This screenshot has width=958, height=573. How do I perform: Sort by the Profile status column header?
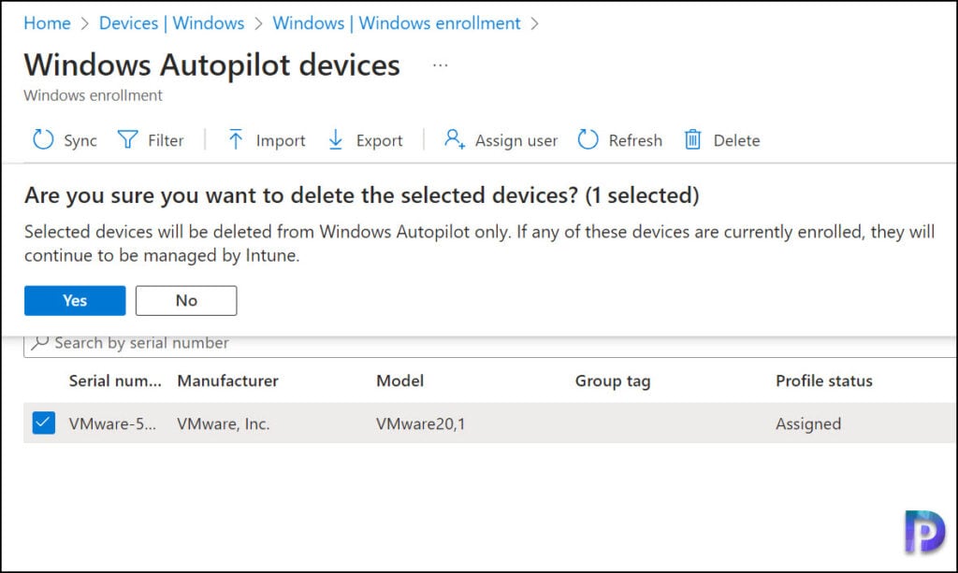[x=824, y=380]
